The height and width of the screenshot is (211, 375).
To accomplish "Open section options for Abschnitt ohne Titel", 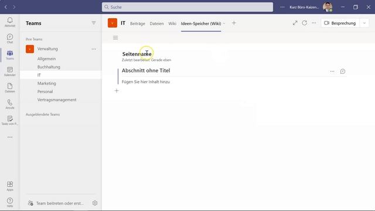I will coord(332,72).
